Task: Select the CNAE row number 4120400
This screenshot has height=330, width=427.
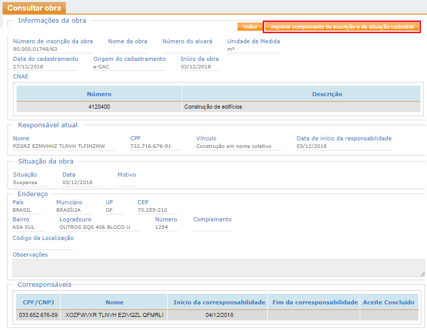Action: pyautogui.click(x=99, y=107)
